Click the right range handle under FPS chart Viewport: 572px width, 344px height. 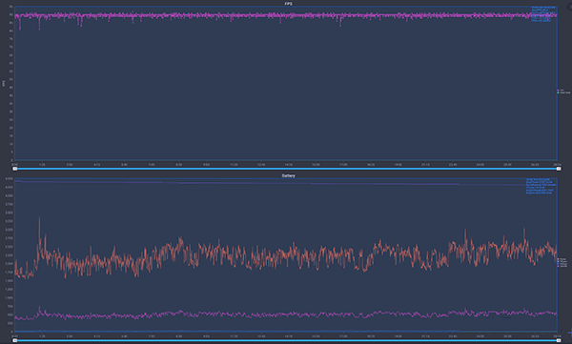(559, 169)
